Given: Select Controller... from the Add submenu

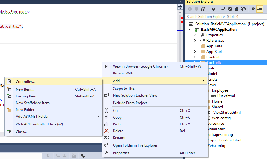Looking at the screenshot, I should click(25, 82).
